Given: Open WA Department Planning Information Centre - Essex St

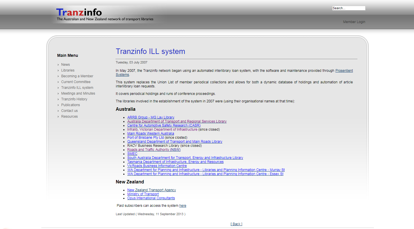Looking at the screenshot, I should pos(205,174).
